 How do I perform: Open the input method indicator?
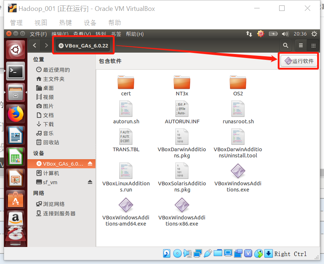(x=261, y=34)
